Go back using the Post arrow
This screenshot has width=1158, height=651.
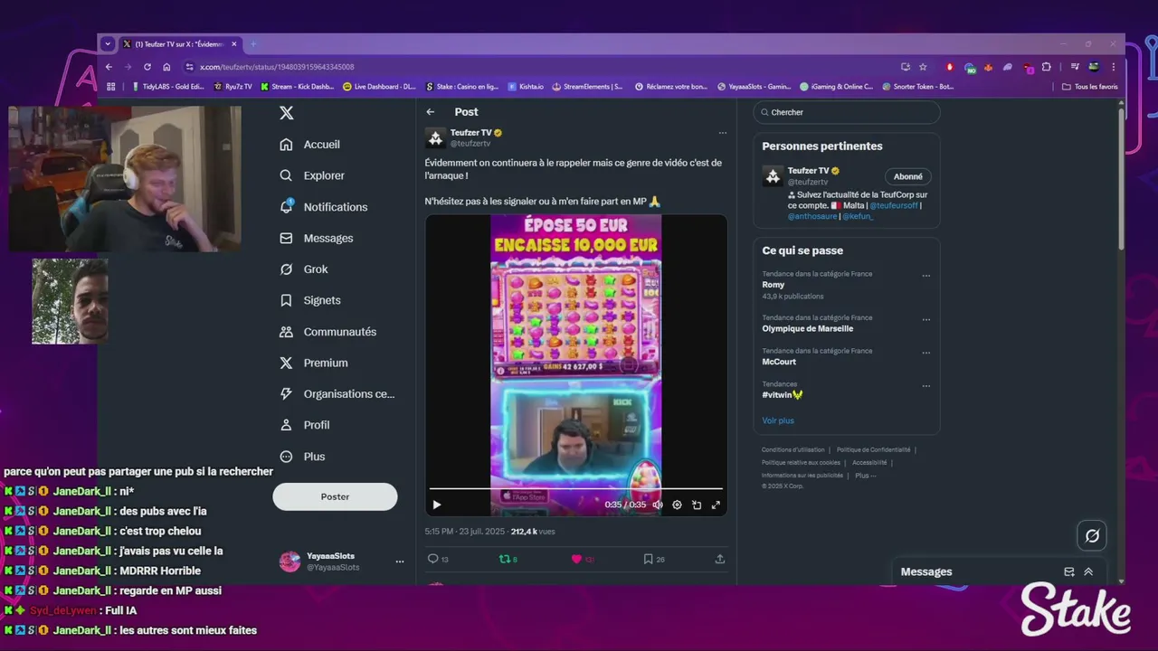tap(431, 112)
